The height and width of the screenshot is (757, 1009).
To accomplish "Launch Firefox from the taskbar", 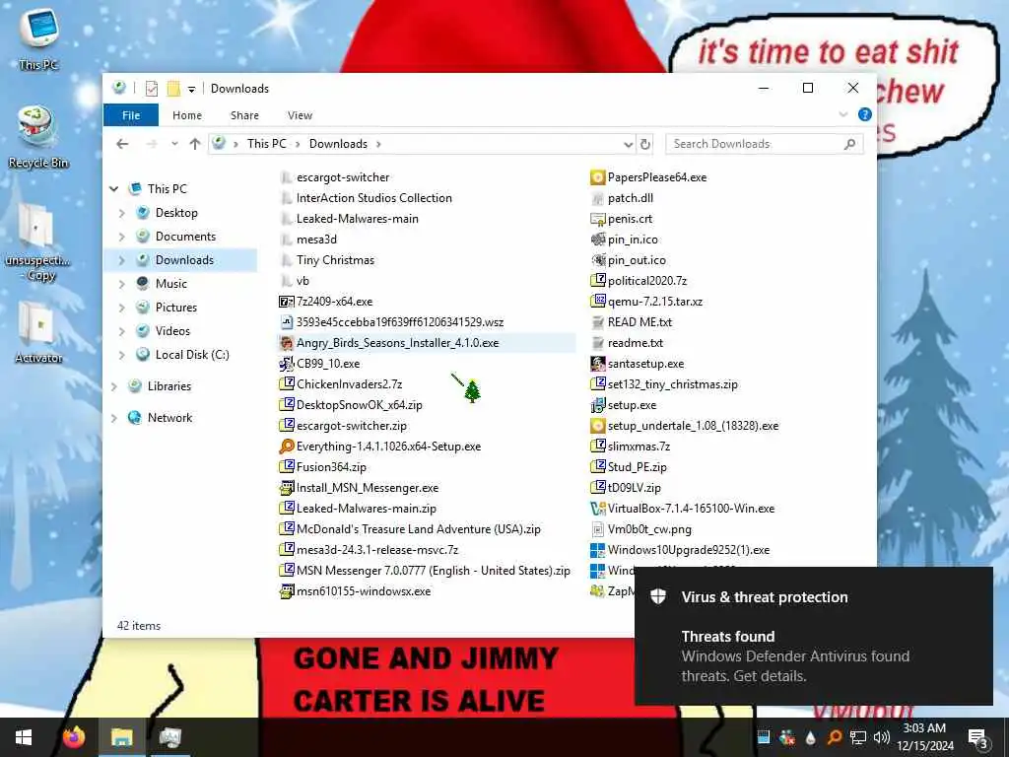I will pyautogui.click(x=74, y=737).
